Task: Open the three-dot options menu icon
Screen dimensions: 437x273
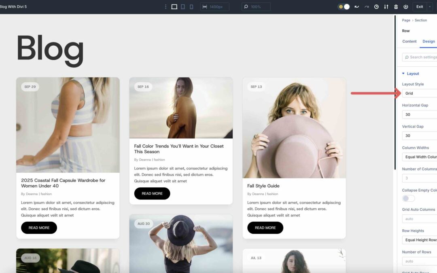Action: click(x=165, y=6)
